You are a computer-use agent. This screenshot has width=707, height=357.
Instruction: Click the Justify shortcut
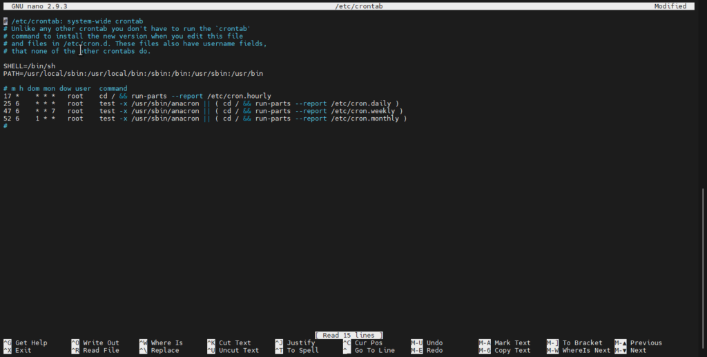pos(301,343)
